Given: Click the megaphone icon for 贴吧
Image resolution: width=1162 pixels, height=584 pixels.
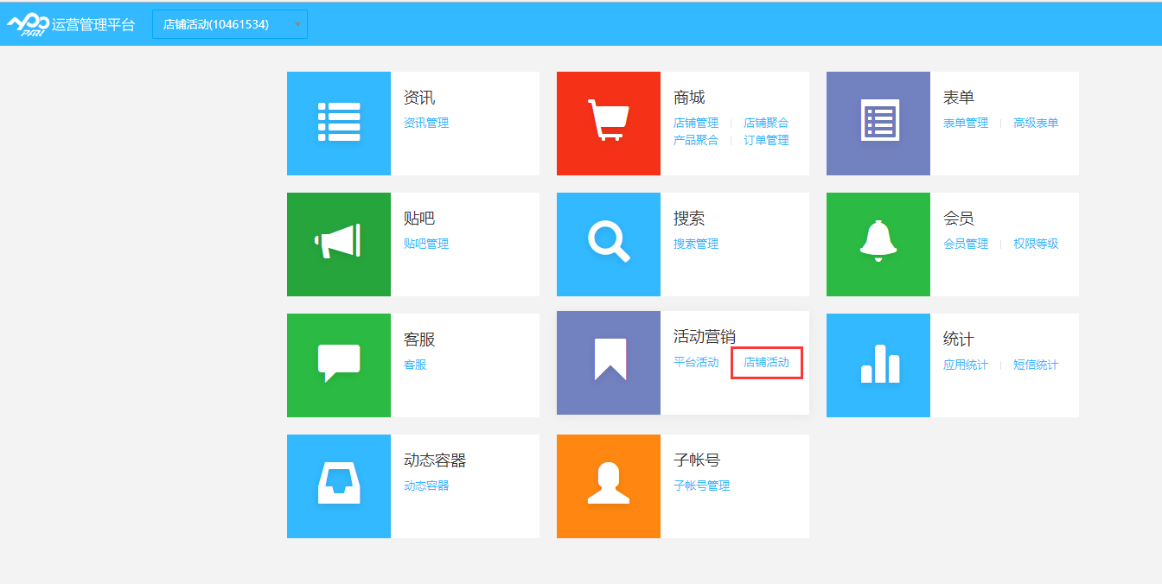Looking at the screenshot, I should coord(338,244).
